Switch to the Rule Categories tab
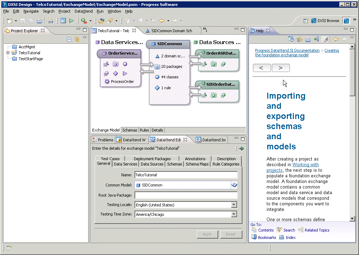This screenshot has width=359, height=255. point(226,164)
